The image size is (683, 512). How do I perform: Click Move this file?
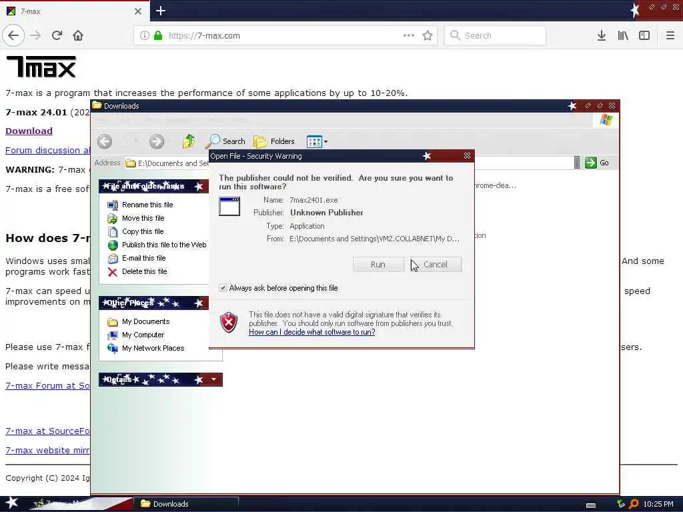[x=143, y=218]
